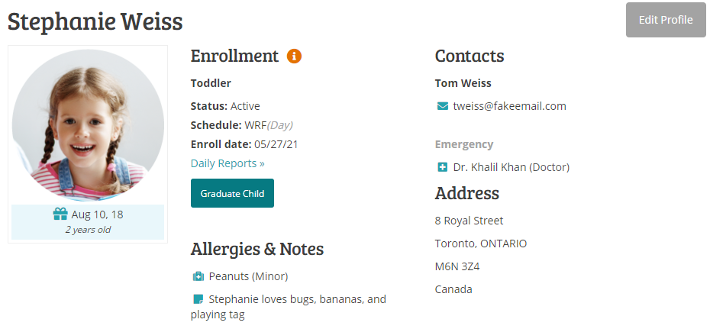Click the sticky note icon
This screenshot has height=329, width=710.
tap(198, 299)
